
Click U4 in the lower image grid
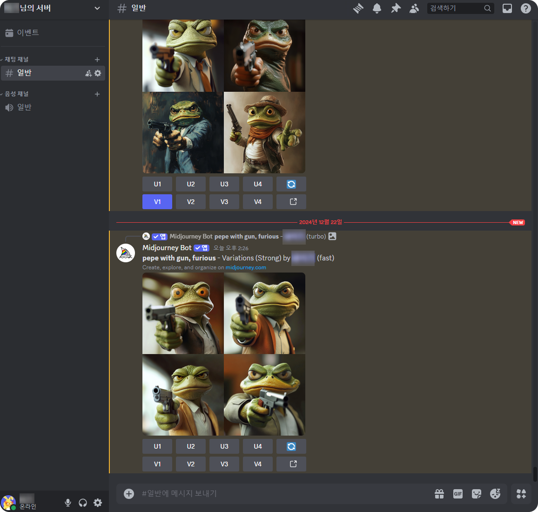tap(258, 446)
